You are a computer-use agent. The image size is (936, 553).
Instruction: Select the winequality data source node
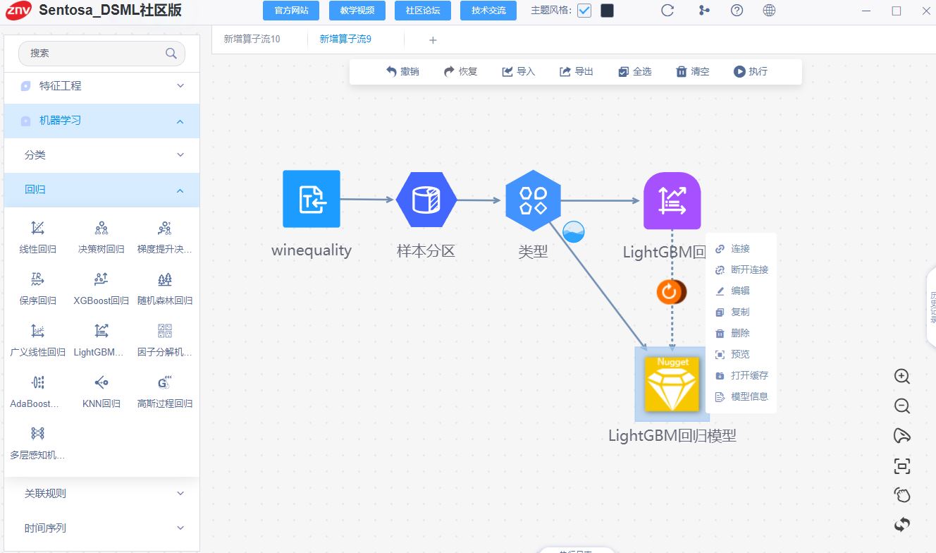pyautogui.click(x=312, y=199)
